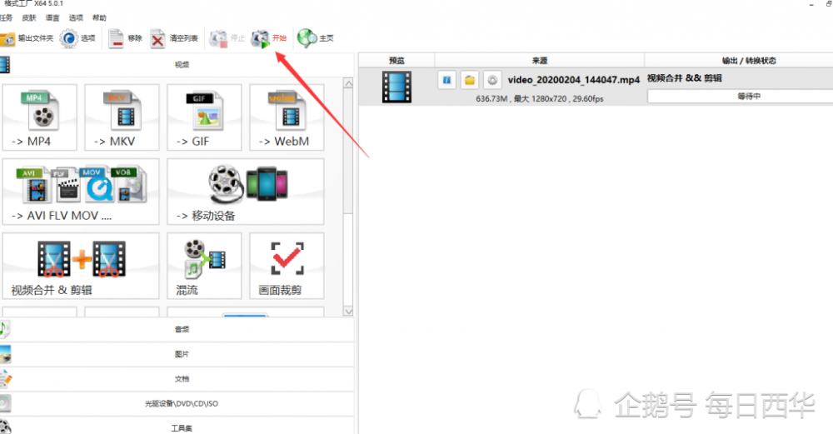The image size is (833, 434).
Task: Open the 视频合并 & 剪辑 tool tile
Action: (81, 266)
